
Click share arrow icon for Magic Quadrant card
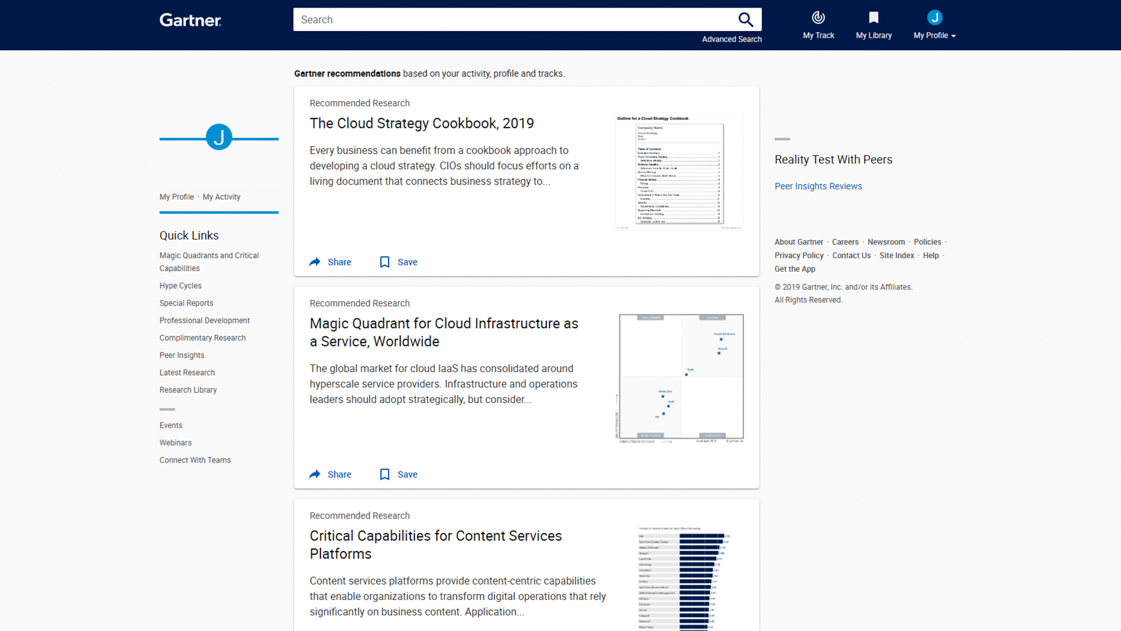pos(315,474)
